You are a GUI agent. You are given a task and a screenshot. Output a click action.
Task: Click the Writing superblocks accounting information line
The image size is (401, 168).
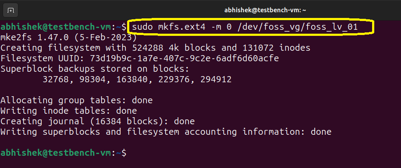pos(166,132)
